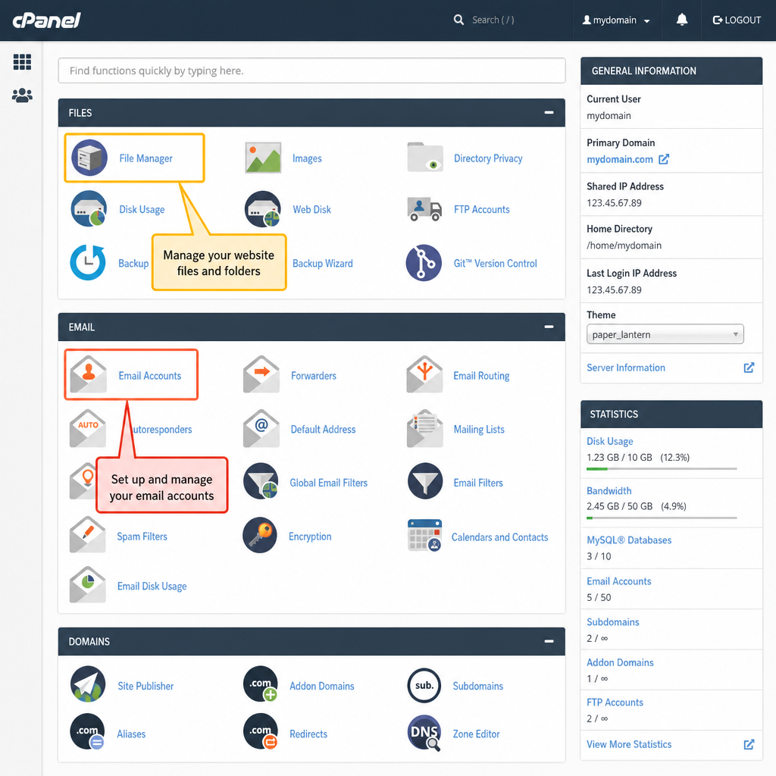Collapse the Files section

pyautogui.click(x=549, y=112)
